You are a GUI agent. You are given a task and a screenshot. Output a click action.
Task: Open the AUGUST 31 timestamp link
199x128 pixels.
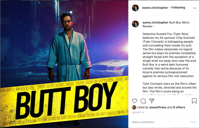[x=138, y=113]
